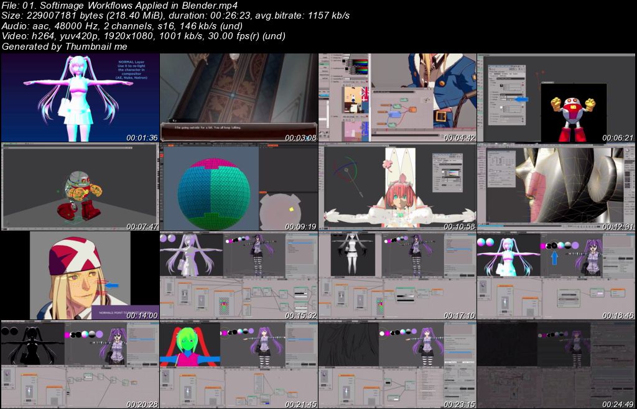Click the file name line "01. Softimage Workflows Applied in Blender.mp4"
The width and height of the screenshot is (637, 409).
pyautogui.click(x=119, y=5)
